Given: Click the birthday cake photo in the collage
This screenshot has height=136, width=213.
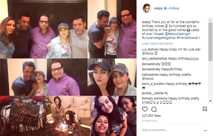Looking at the screenshot, I should pos(23,116).
